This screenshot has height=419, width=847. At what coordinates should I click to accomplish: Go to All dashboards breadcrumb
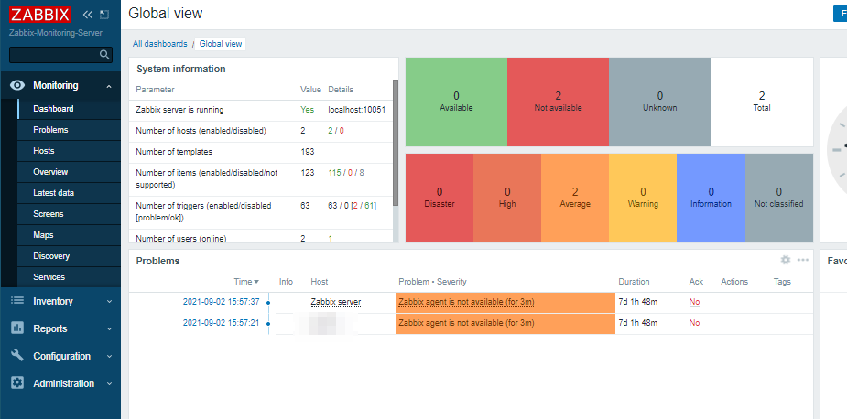[160, 44]
